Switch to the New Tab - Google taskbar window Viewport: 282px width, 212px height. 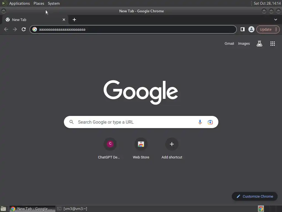pyautogui.click(x=32, y=209)
